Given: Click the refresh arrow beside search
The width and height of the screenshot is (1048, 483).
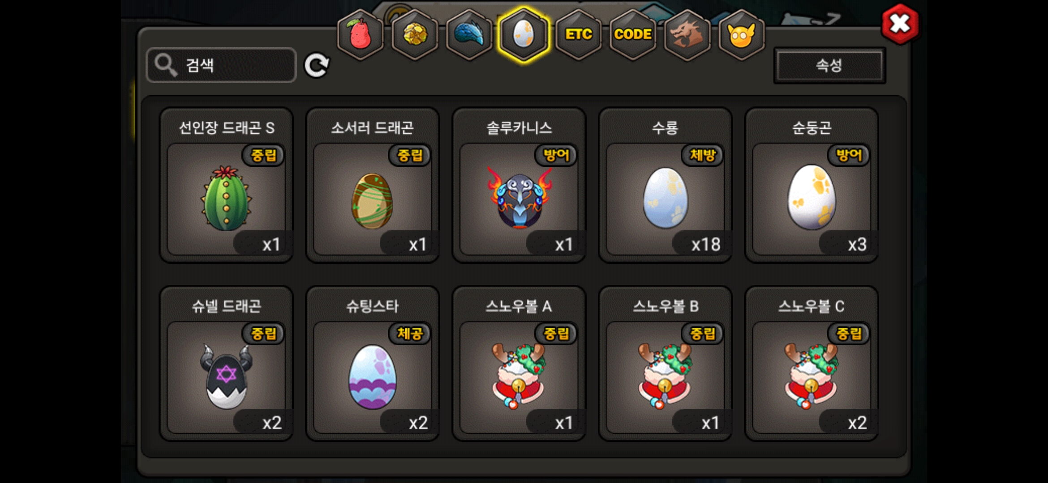Looking at the screenshot, I should click(317, 66).
